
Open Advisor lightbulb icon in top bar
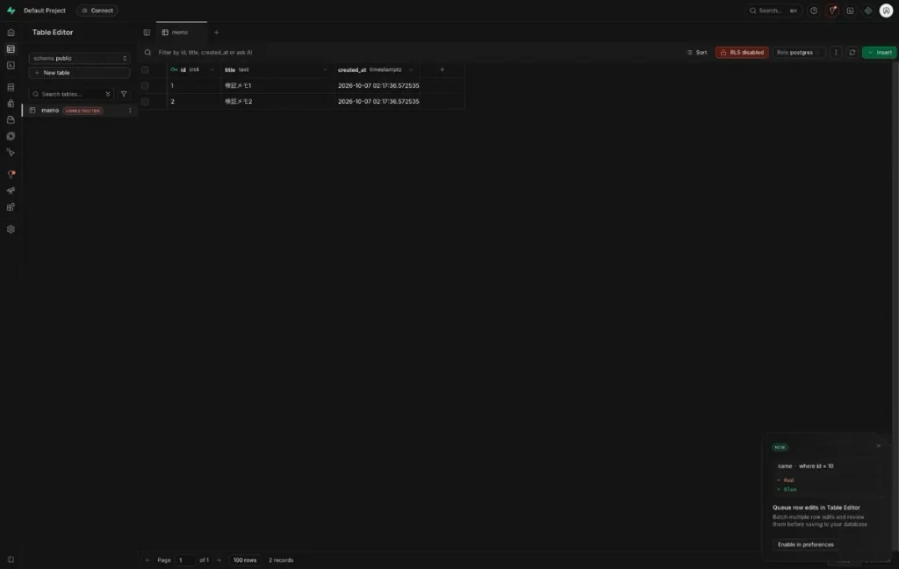832,11
